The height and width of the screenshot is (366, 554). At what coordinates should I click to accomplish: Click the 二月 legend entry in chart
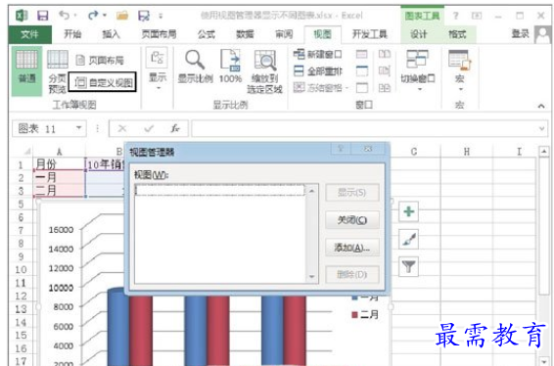coord(365,314)
